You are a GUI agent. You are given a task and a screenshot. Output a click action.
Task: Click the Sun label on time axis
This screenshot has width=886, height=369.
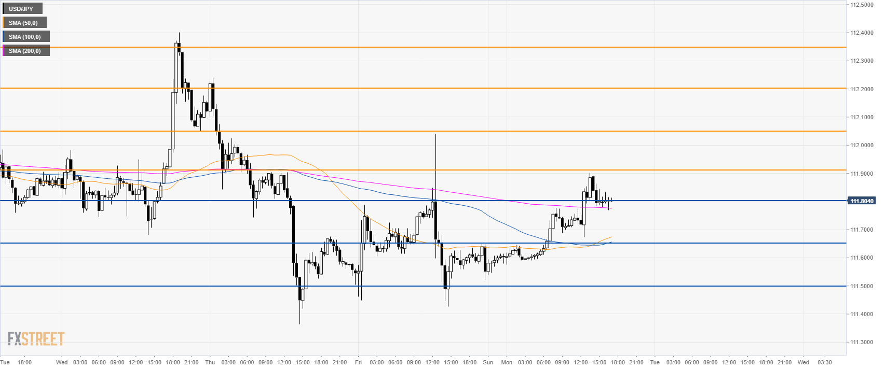click(488, 362)
